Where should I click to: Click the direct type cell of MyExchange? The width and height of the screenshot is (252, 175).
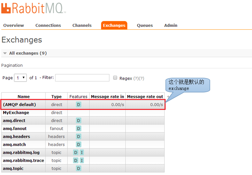(57, 113)
